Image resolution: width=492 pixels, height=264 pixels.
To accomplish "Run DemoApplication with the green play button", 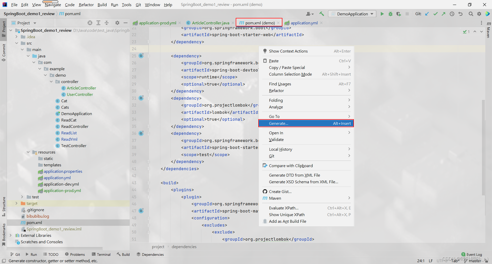I will (x=382, y=14).
